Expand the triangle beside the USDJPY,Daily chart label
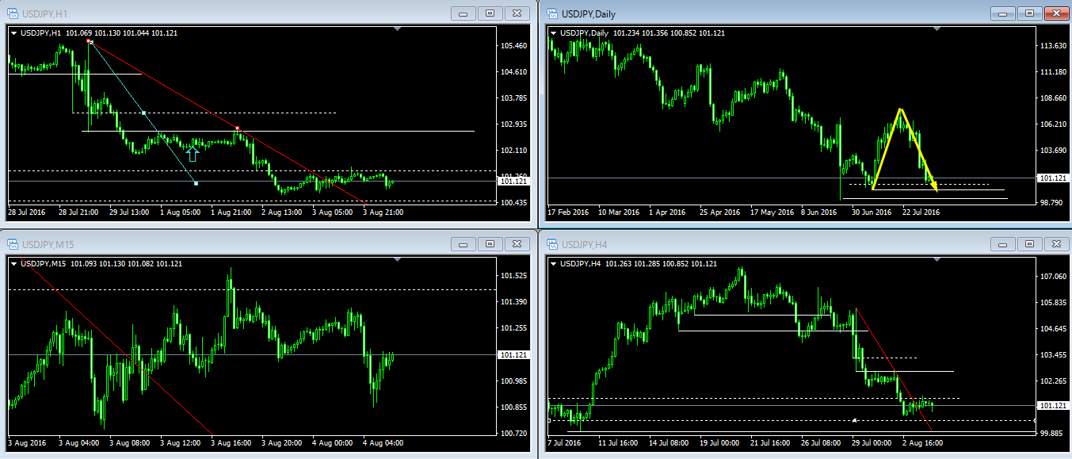This screenshot has width=1072, height=459. (x=553, y=33)
